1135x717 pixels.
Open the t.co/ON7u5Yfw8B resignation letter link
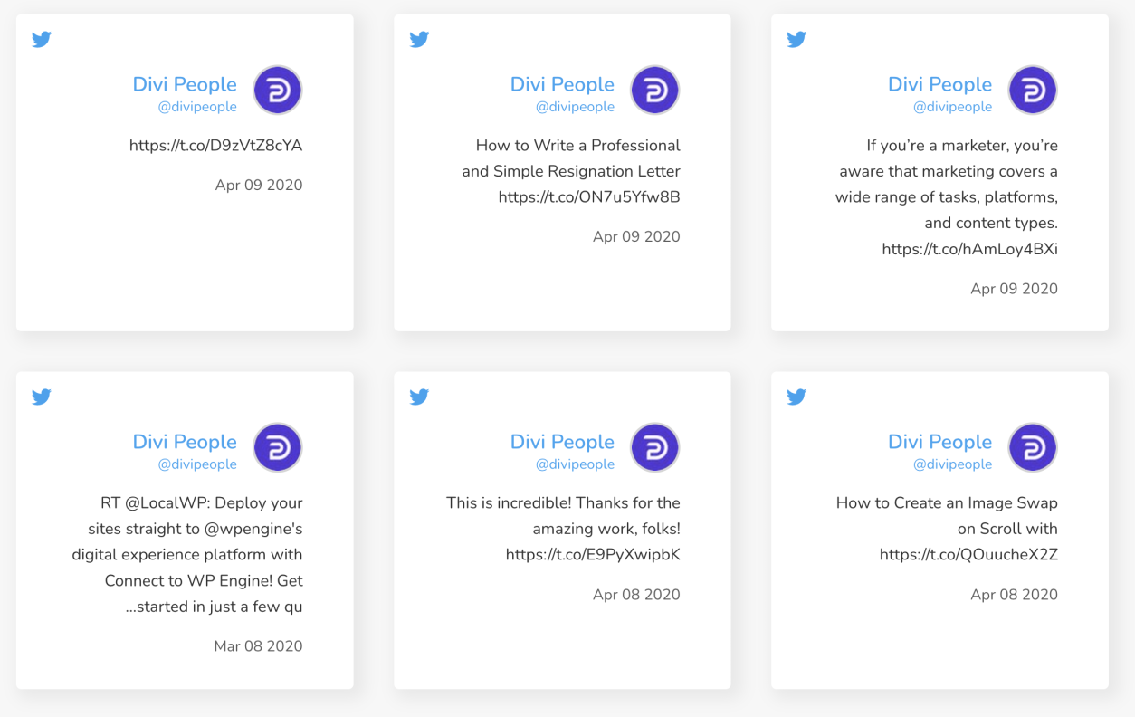point(589,197)
